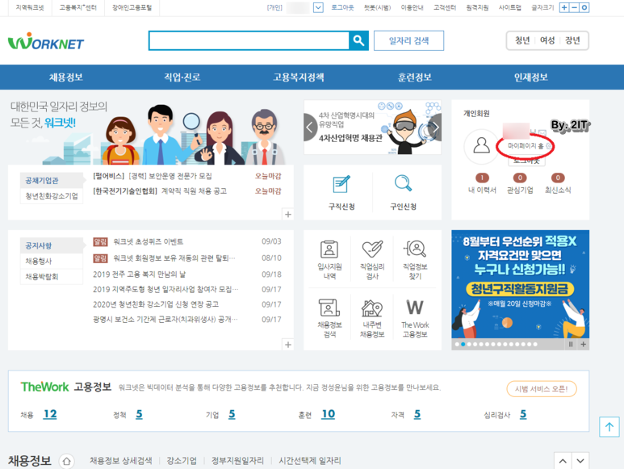
Task: Click inside the main search field
Action: pyautogui.click(x=249, y=40)
